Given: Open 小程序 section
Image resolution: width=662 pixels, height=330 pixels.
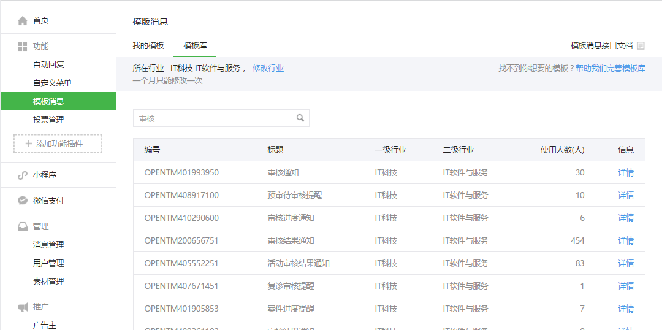Looking at the screenshot, I should pos(45,175).
